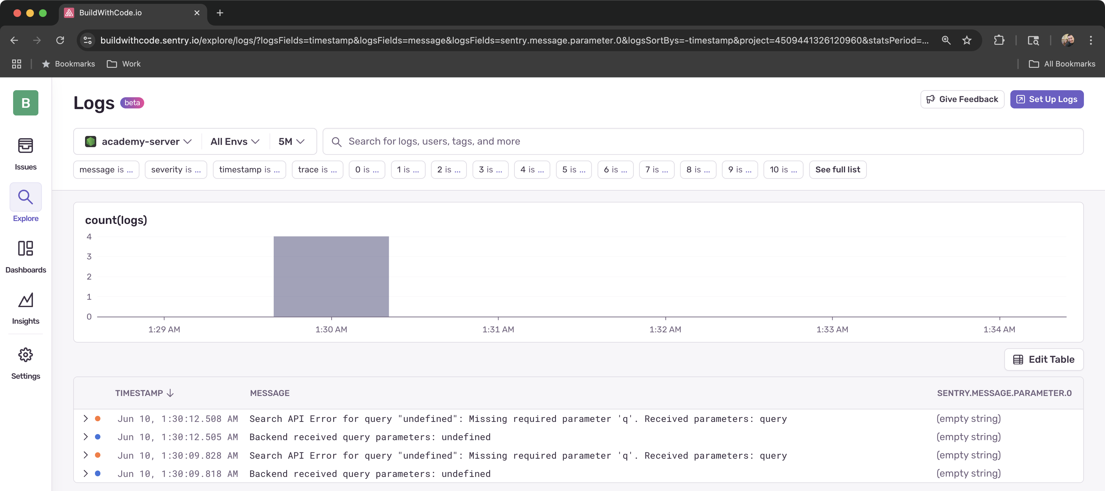This screenshot has width=1105, height=491.
Task: Add the '7 is' filter chip
Action: point(656,170)
